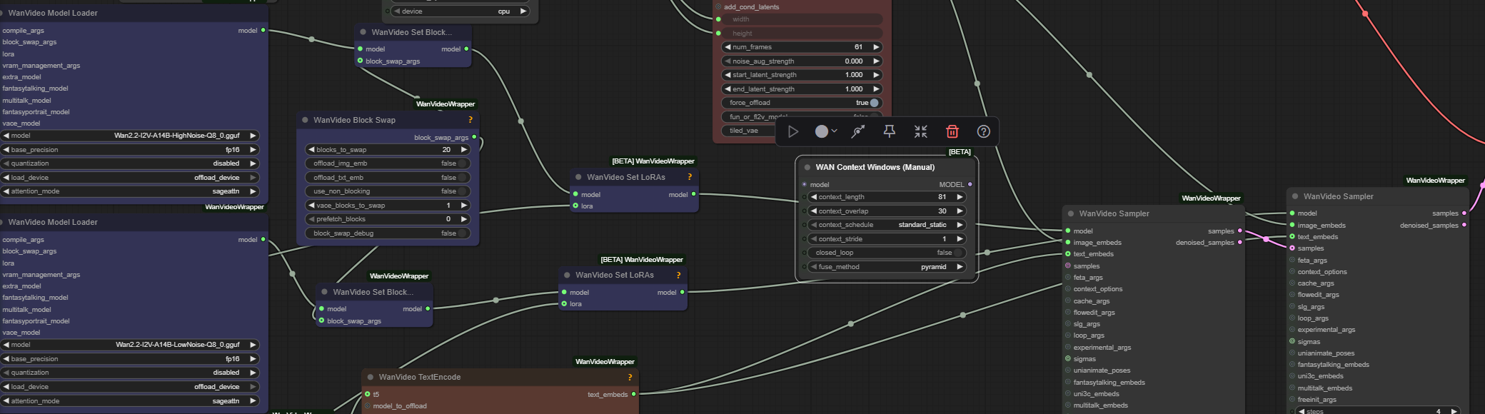Increase blocks_to_swap with right arrow
This screenshot has height=414, width=1485.
pyautogui.click(x=463, y=150)
